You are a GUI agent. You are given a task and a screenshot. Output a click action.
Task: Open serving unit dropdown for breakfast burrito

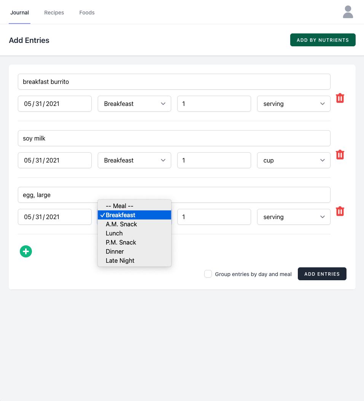pyautogui.click(x=293, y=104)
